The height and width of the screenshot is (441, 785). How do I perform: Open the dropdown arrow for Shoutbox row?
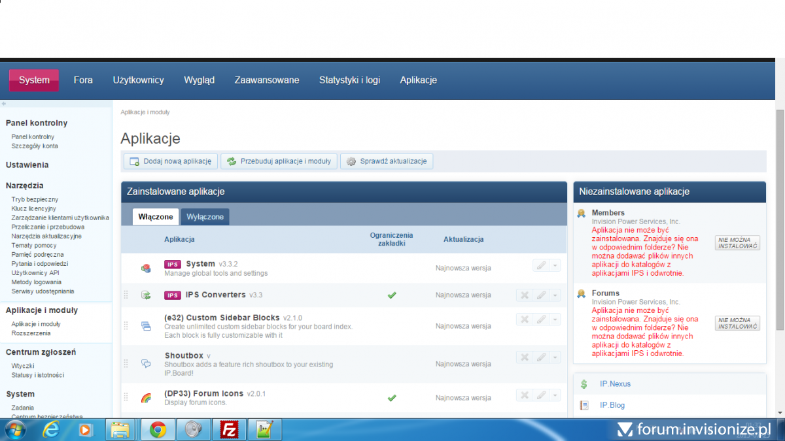click(555, 357)
